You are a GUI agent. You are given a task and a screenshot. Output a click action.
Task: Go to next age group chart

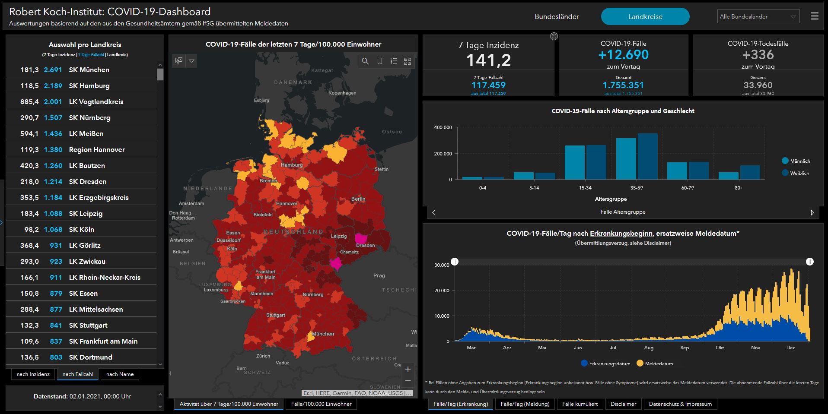click(x=812, y=212)
